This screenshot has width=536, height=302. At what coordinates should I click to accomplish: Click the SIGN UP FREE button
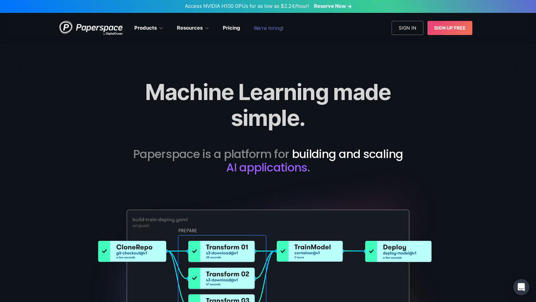point(450,28)
